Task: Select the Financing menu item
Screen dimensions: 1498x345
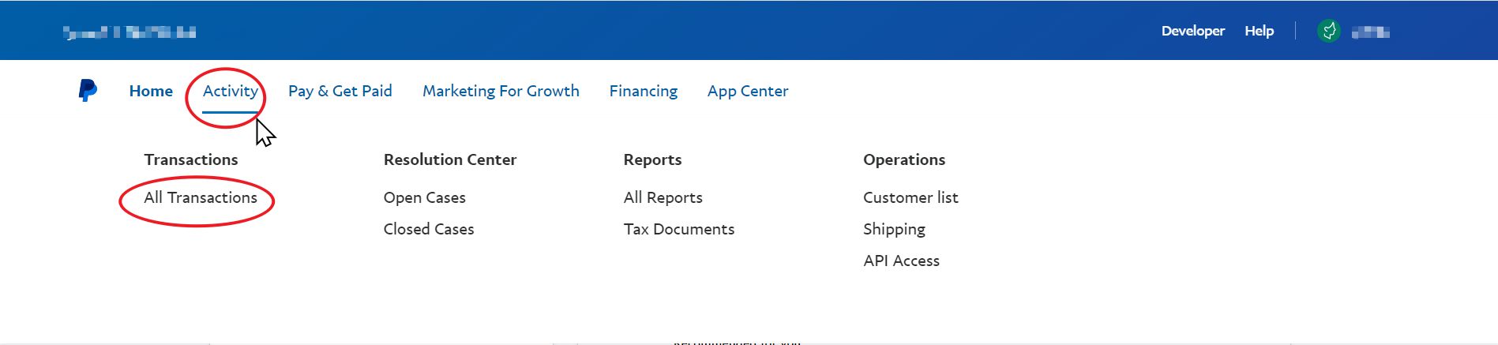Action: 643,91
